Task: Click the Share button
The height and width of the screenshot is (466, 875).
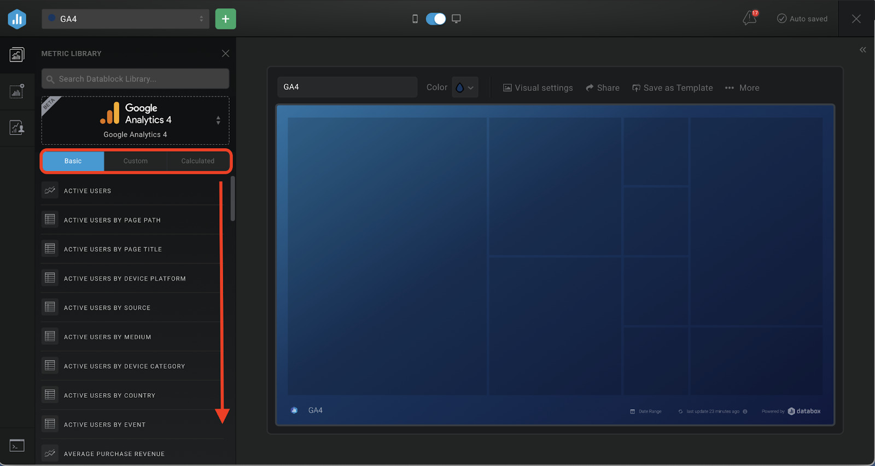Action: click(x=603, y=88)
